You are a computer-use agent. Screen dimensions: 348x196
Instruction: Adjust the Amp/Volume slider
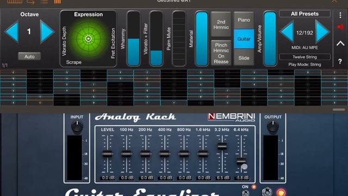click(x=270, y=39)
